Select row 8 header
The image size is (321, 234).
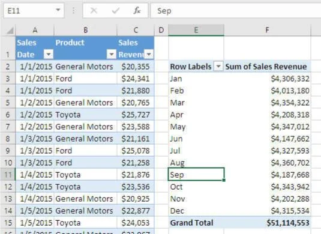click(x=8, y=139)
